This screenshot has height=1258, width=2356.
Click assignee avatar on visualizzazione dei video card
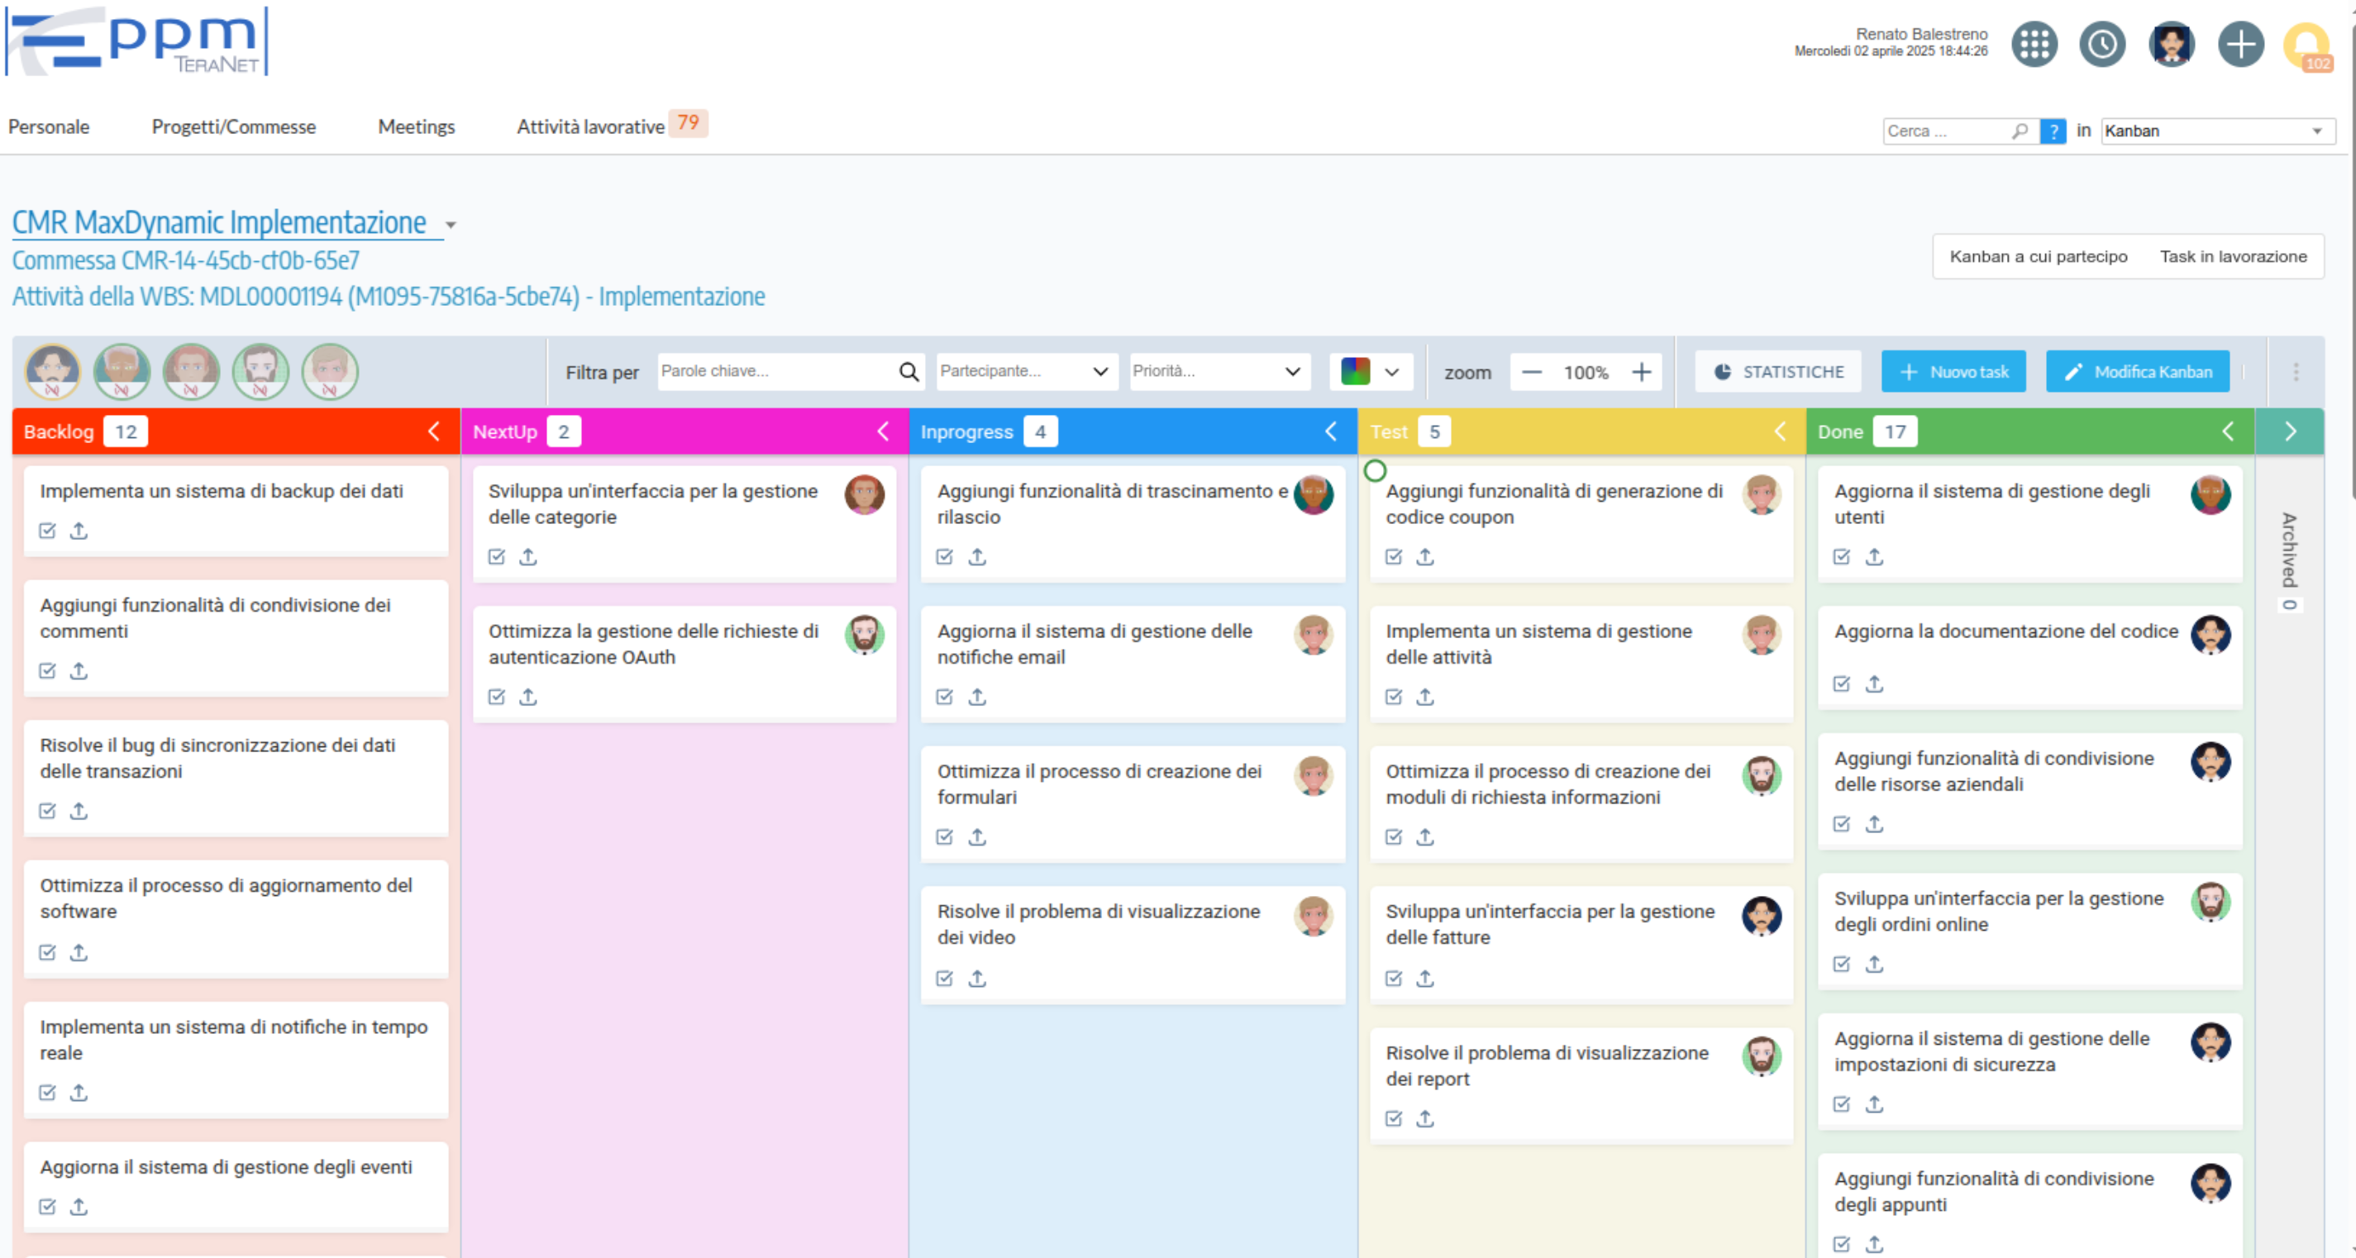pyautogui.click(x=1314, y=916)
